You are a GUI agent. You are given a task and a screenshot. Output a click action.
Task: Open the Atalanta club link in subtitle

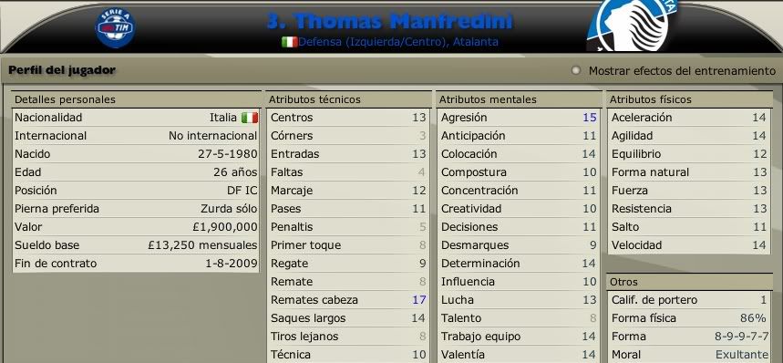click(x=476, y=42)
